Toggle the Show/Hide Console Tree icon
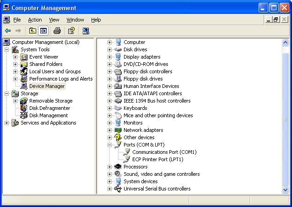Viewport: 292px width, 207px height. [43, 31]
